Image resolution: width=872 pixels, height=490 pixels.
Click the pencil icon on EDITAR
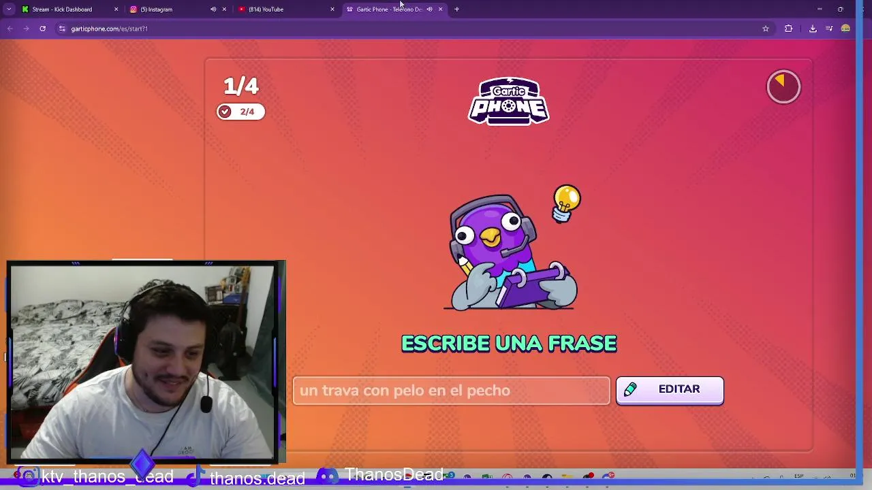pos(630,389)
